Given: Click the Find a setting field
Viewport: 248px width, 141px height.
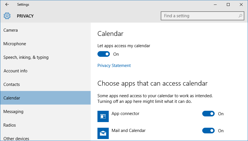Looking at the screenshot, I should pos(203,16).
